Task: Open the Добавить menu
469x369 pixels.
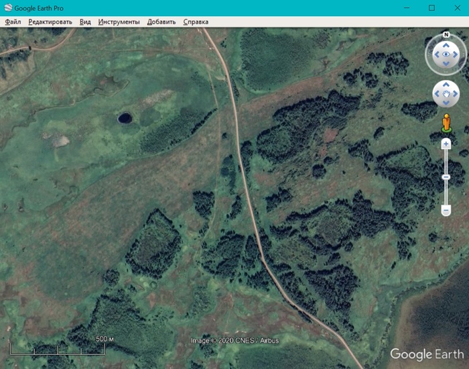Action: coord(161,22)
